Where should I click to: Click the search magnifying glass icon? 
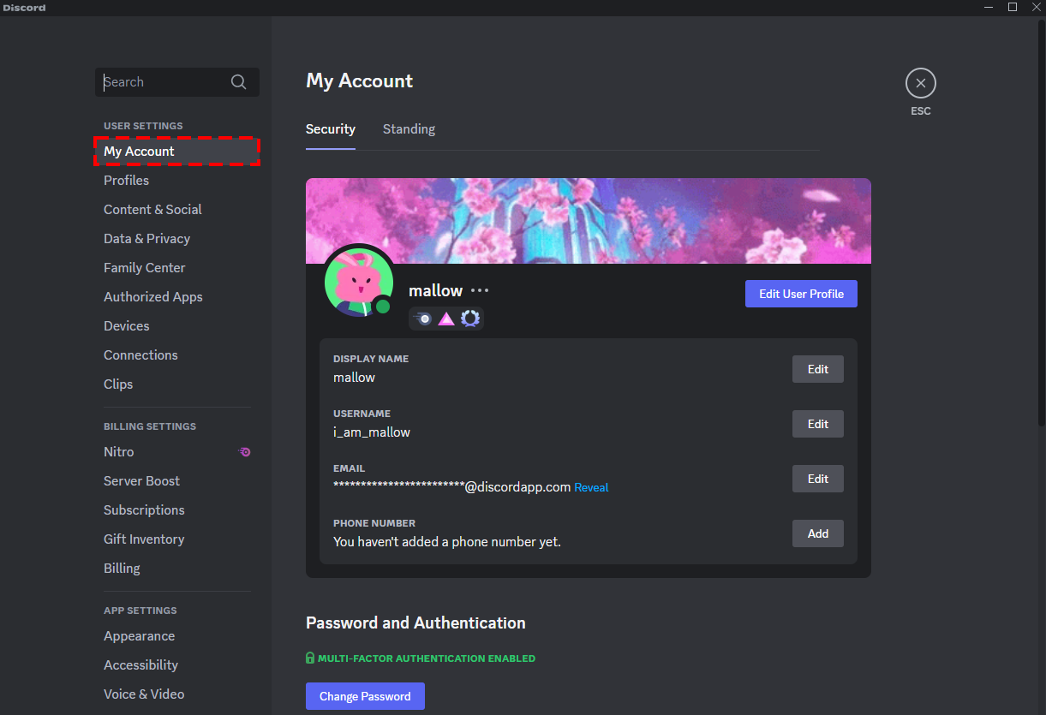238,81
